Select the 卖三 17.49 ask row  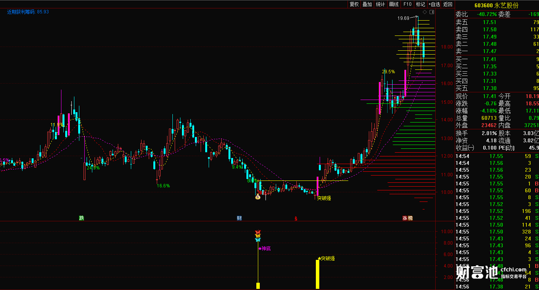pyautogui.click(x=497, y=37)
